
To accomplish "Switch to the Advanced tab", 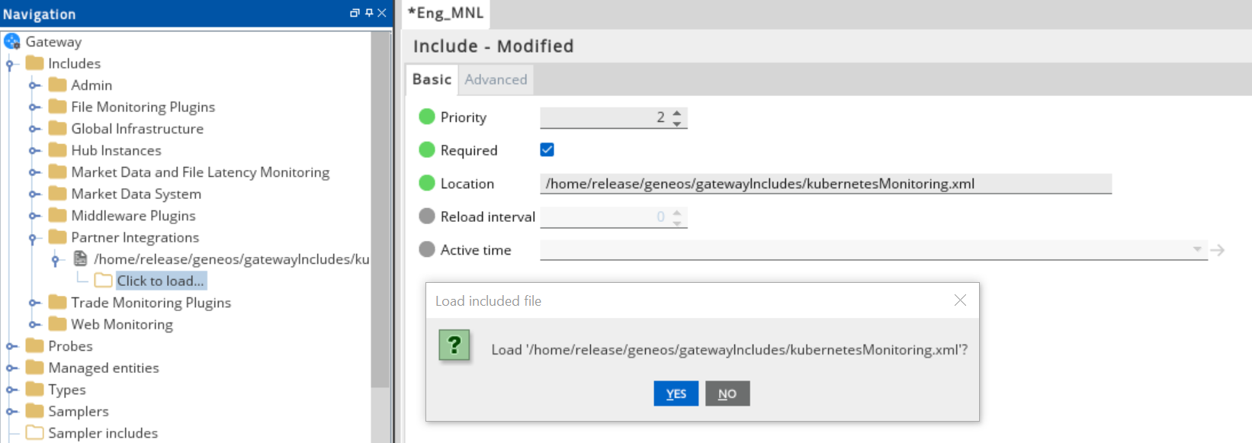I will 496,79.
